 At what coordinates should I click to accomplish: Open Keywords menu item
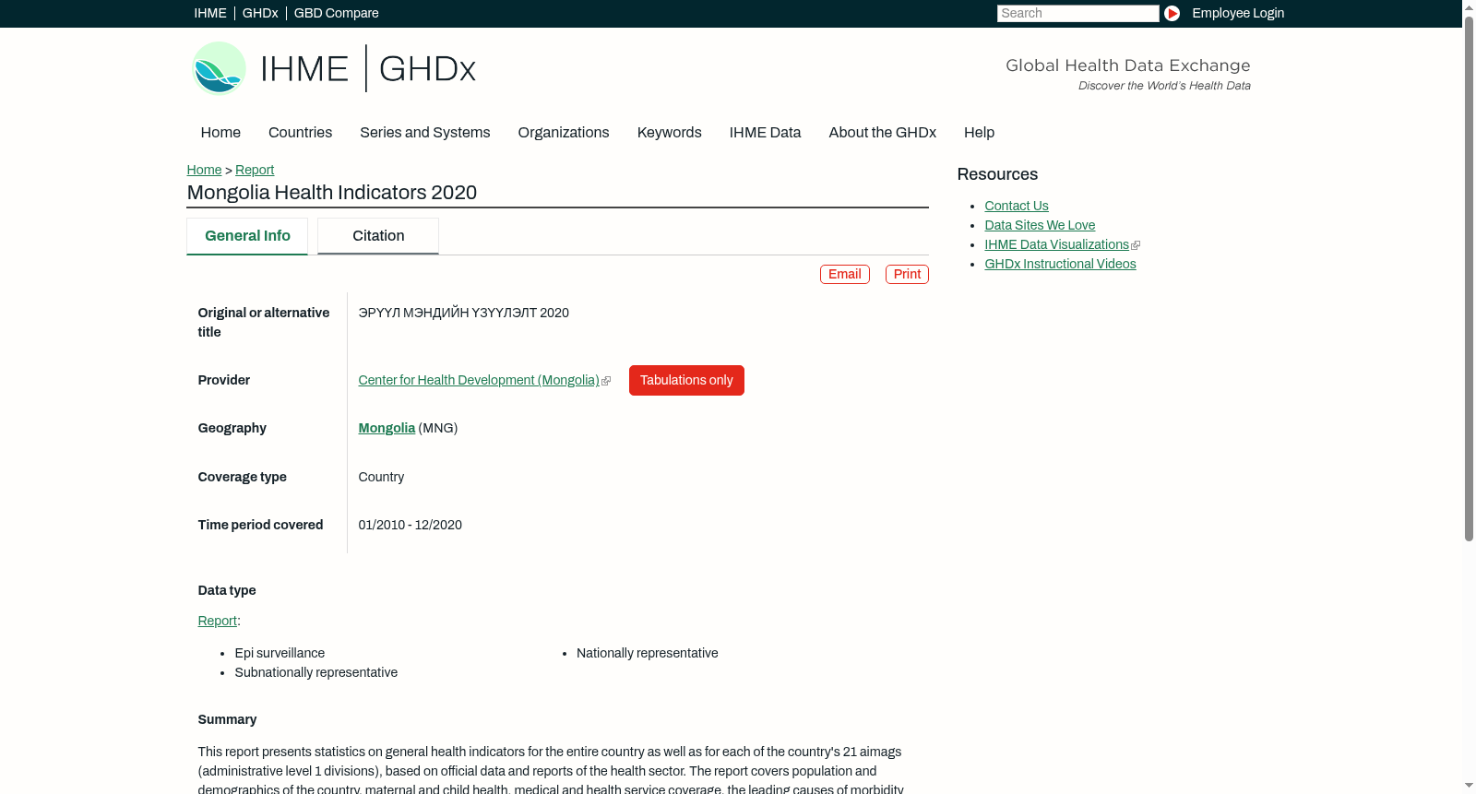point(670,133)
